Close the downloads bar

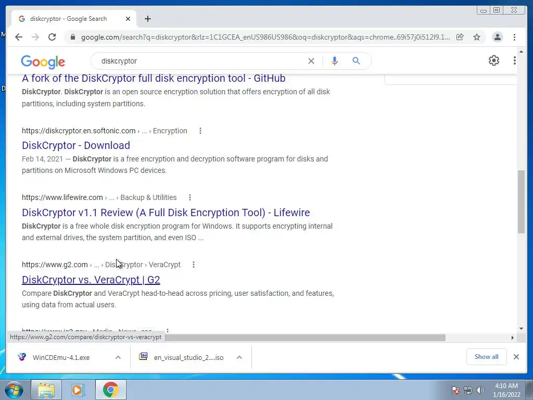click(516, 357)
